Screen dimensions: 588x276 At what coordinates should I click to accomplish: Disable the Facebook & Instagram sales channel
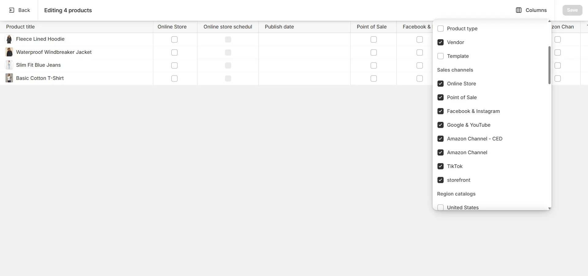coord(441,111)
